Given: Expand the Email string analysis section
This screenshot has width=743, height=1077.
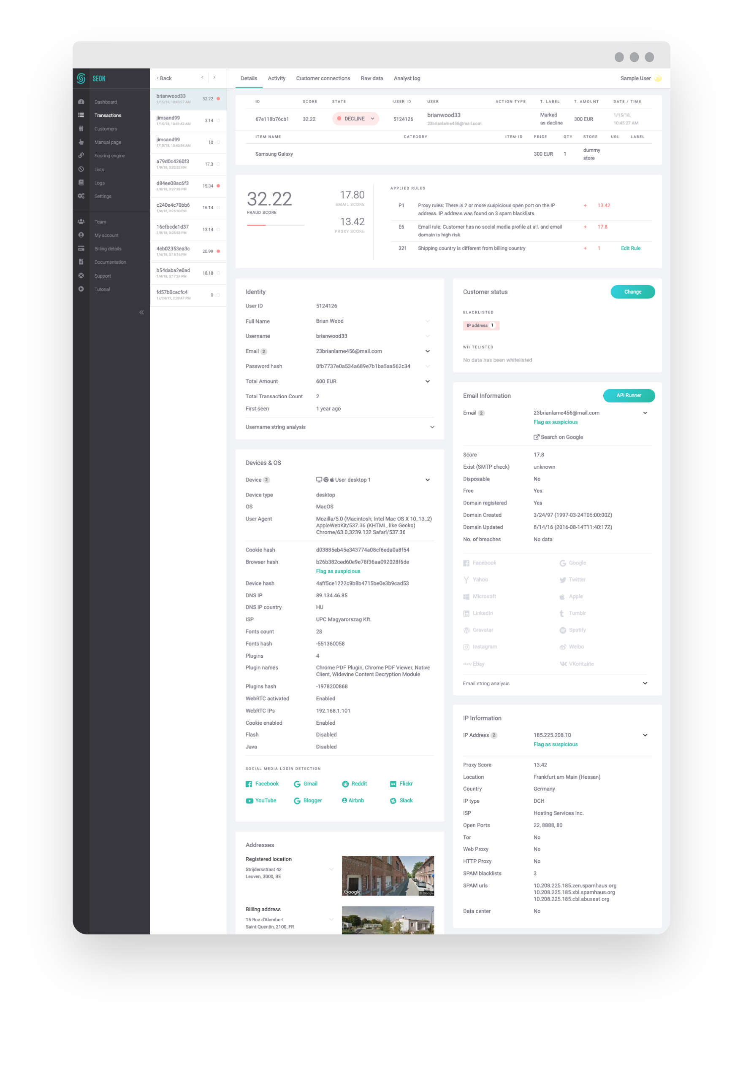Looking at the screenshot, I should (x=645, y=683).
